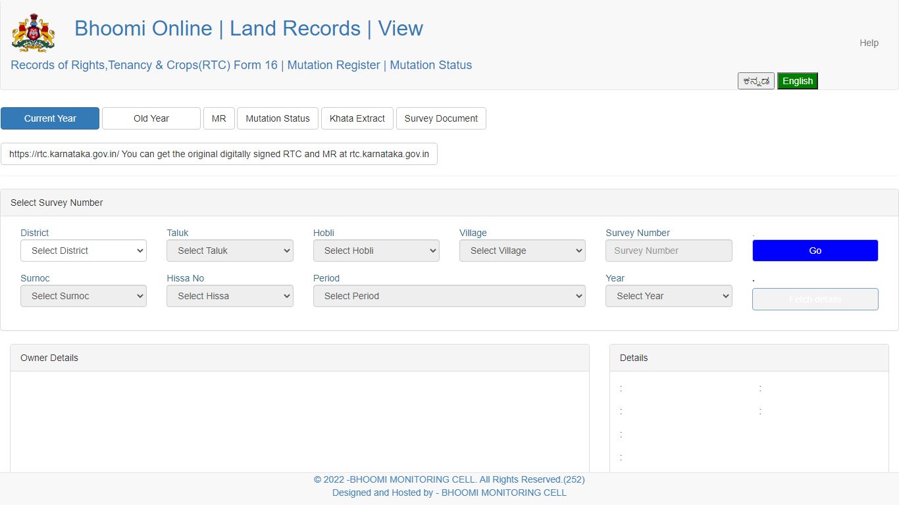Click the Select Survey Number heading

(57, 203)
